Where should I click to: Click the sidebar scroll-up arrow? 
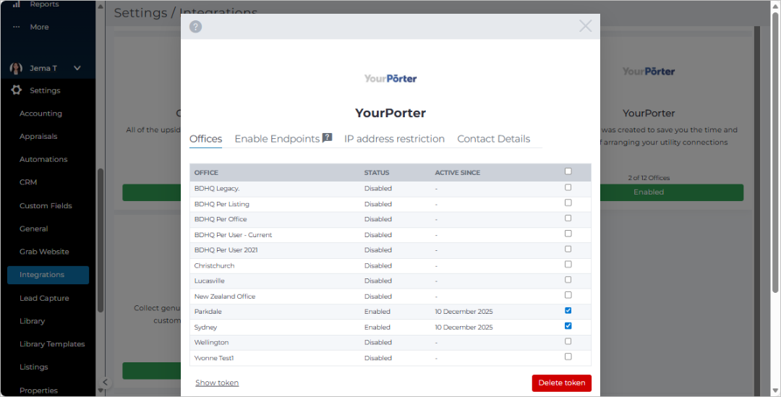100,7
